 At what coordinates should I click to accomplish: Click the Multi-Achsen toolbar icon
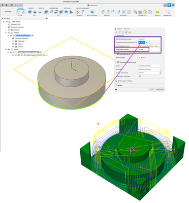[x=92, y=12]
